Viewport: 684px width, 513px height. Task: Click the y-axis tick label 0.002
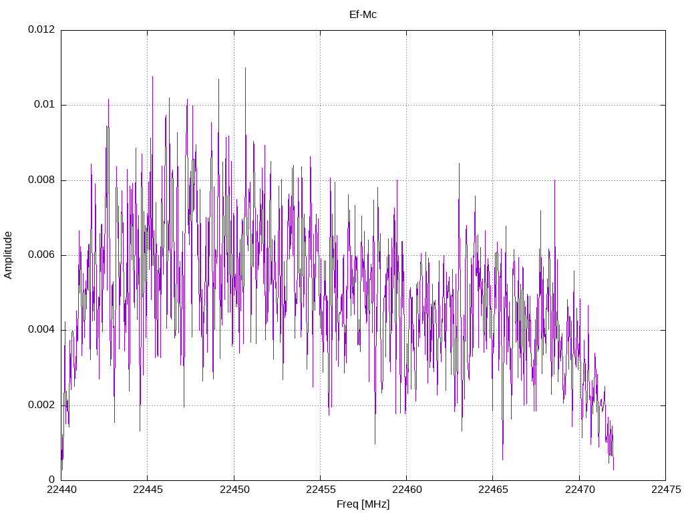click(x=41, y=405)
